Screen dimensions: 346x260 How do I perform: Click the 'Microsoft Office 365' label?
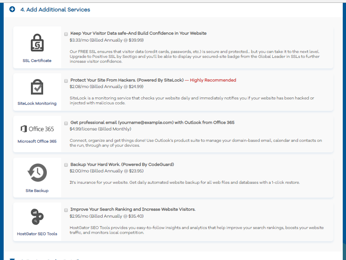(x=37, y=141)
